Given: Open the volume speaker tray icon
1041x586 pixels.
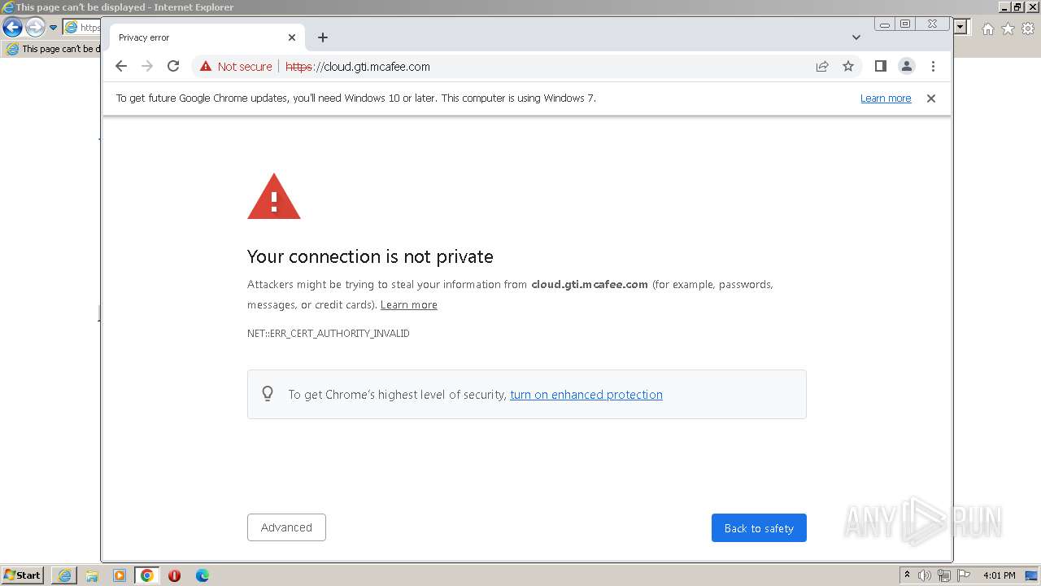Looking at the screenshot, I should 925,575.
